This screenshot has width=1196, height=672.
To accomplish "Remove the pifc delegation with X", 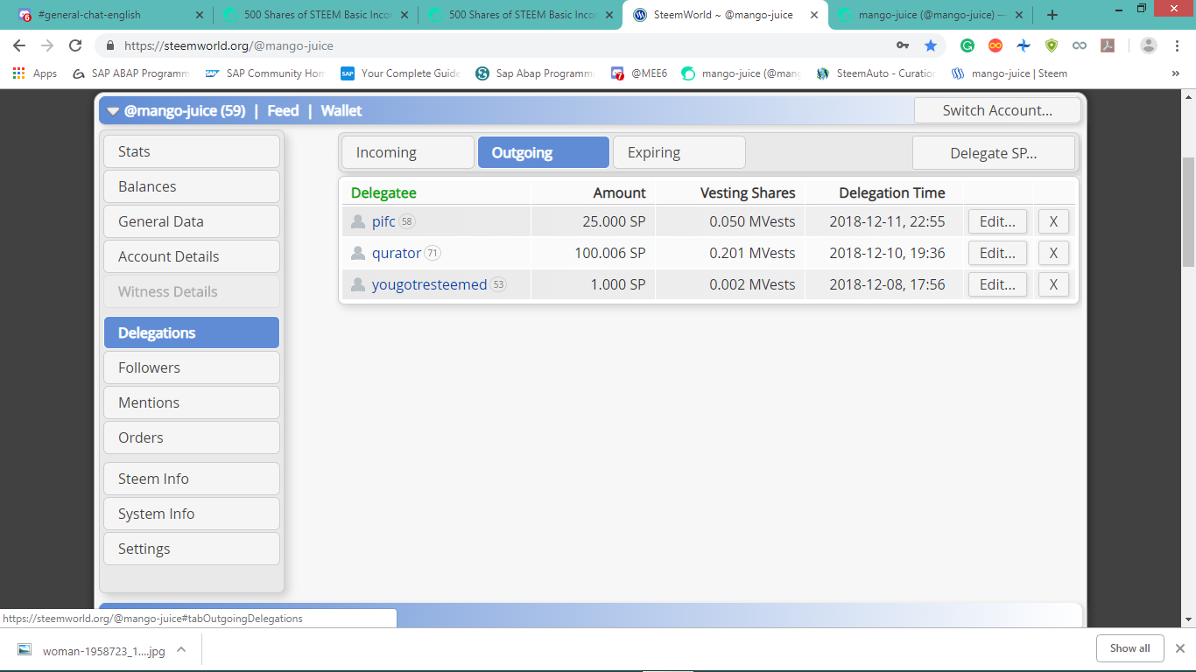I will (1053, 221).
